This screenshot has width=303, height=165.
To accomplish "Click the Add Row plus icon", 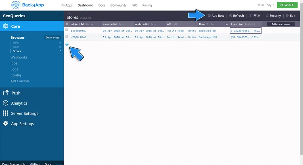I will click(x=209, y=16).
